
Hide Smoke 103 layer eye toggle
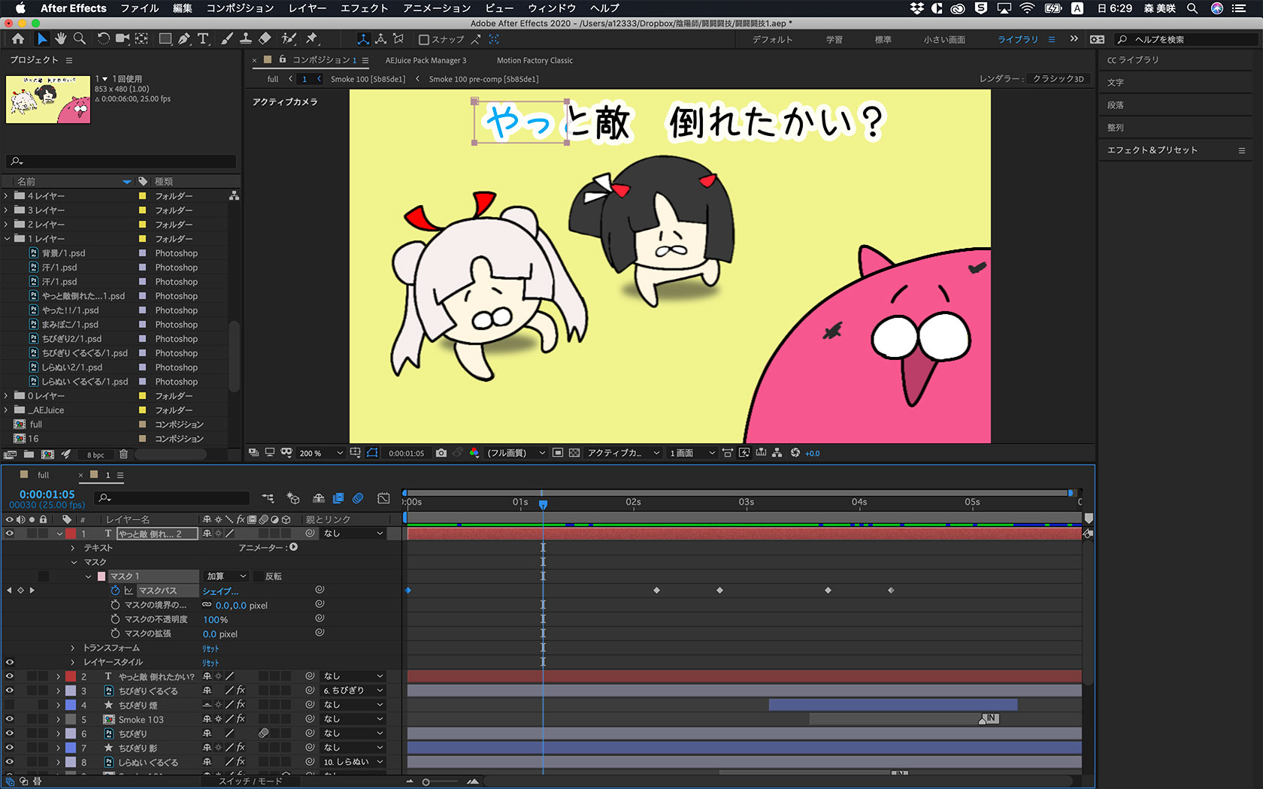[x=10, y=719]
